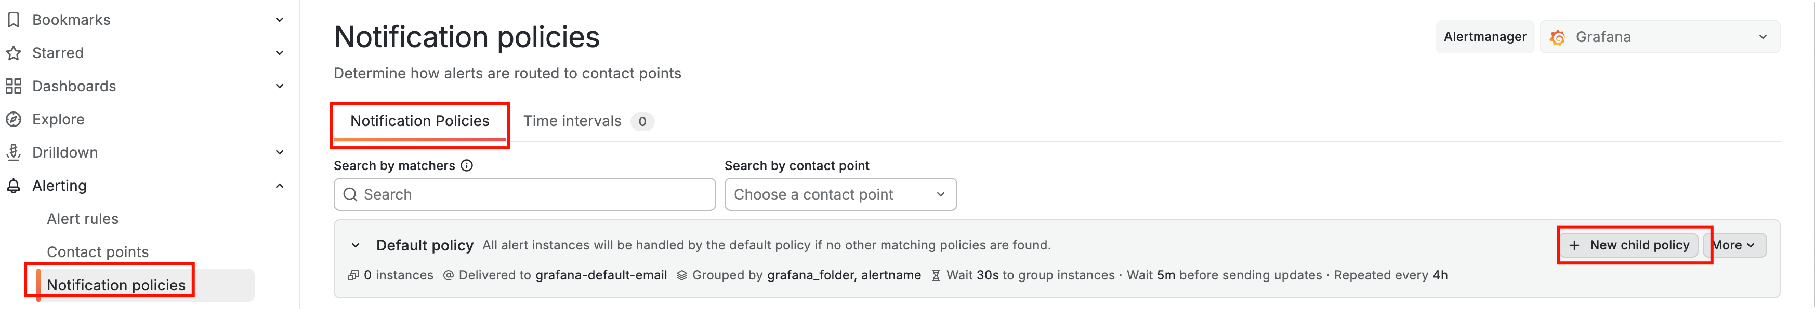Collapse the Default policy row
The image size is (1815, 309).
pyautogui.click(x=356, y=245)
